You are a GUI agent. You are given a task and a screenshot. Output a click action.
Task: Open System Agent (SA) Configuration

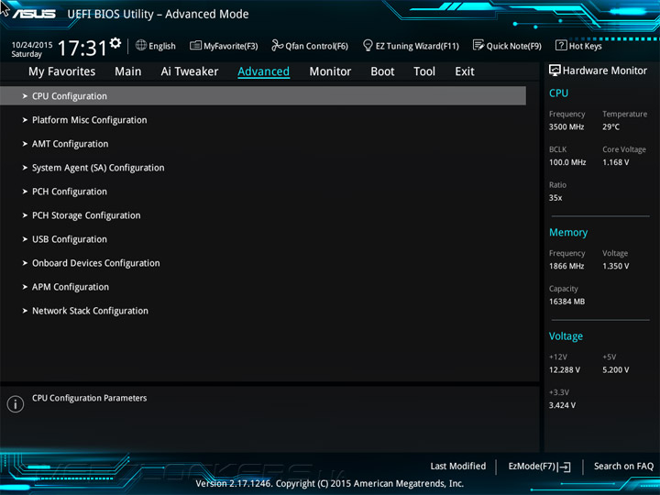(x=98, y=168)
